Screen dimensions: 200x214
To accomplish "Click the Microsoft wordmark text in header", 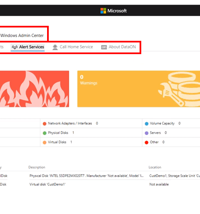I will 117,11.
